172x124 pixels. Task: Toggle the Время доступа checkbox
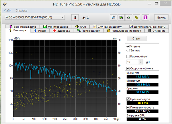[x=128, y=99]
